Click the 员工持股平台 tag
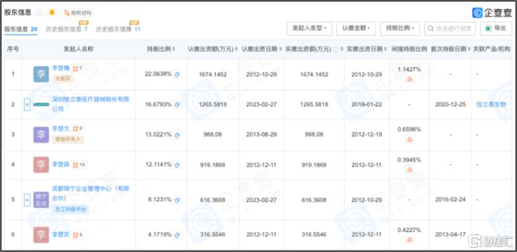517x252 pixels. (70, 209)
